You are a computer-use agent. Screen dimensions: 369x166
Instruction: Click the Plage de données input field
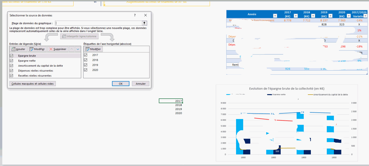[98, 23]
